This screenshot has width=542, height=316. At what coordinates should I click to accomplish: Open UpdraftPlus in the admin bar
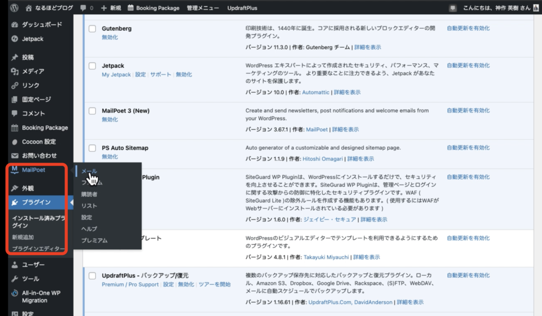pos(242,7)
